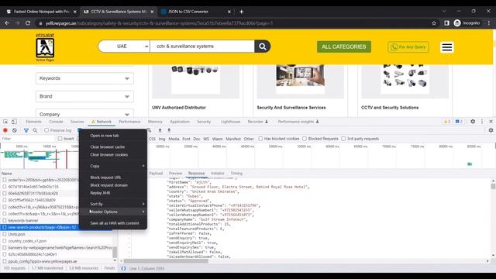The image size is (496, 279).
Task: Switch to the Console tab in DevTools
Action: click(x=56, y=122)
